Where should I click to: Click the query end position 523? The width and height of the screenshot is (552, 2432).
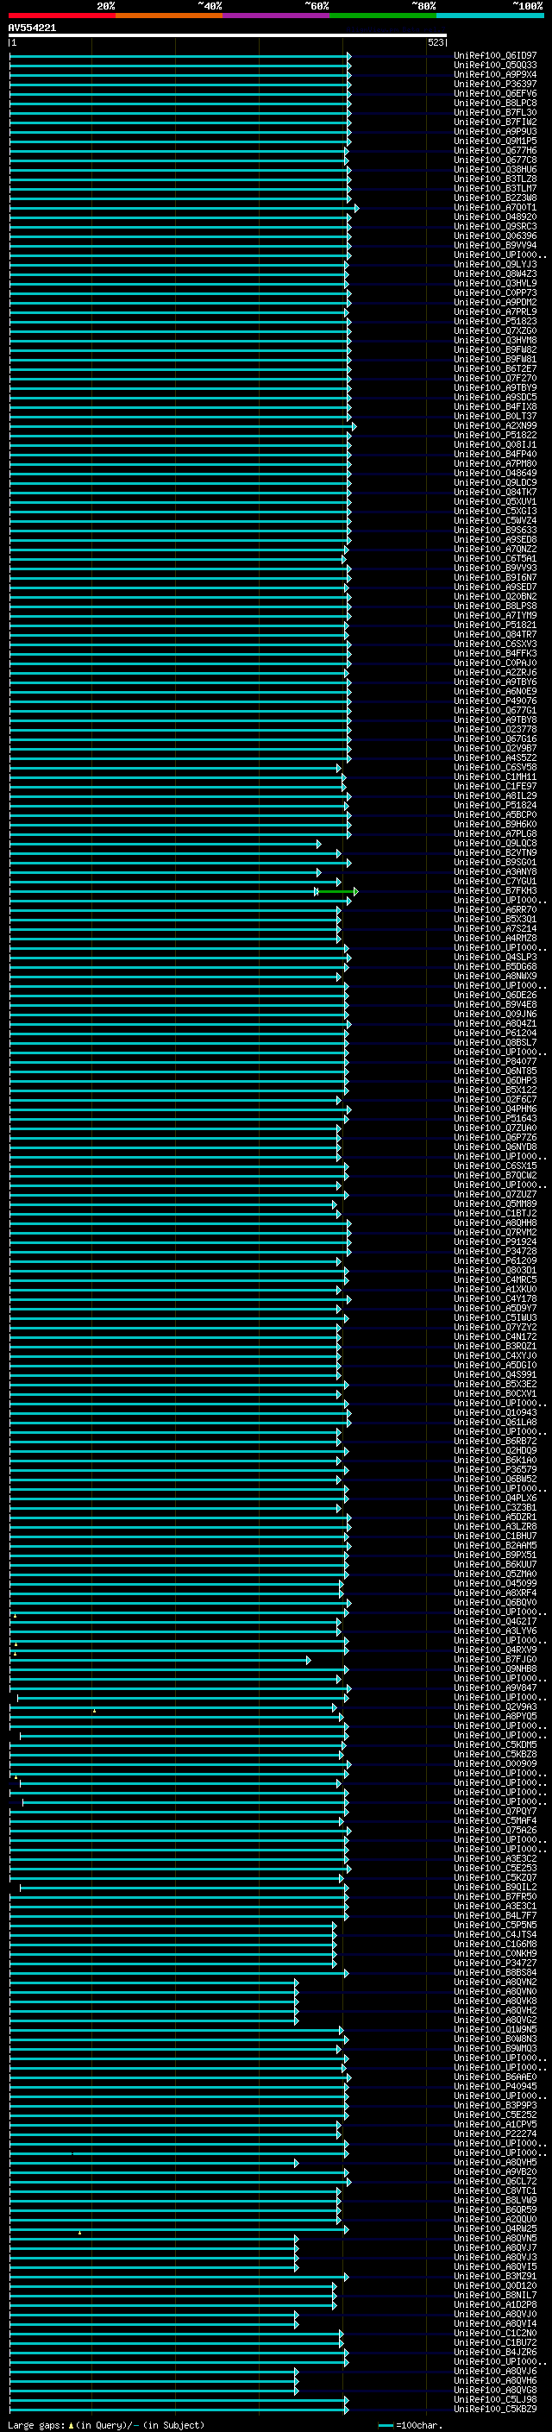[x=436, y=42]
